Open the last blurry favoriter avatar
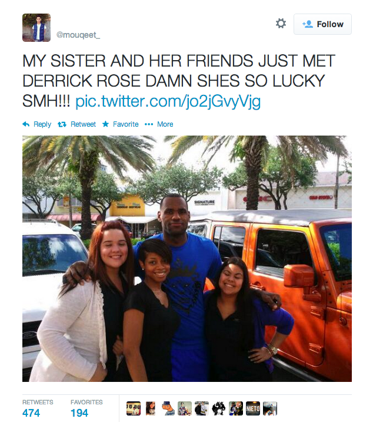This screenshot has width=373, height=422. click(270, 408)
